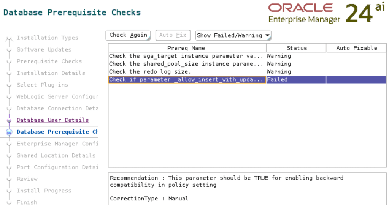Click the Auto Fixable column header
This screenshot has width=389, height=205.
(356, 48)
